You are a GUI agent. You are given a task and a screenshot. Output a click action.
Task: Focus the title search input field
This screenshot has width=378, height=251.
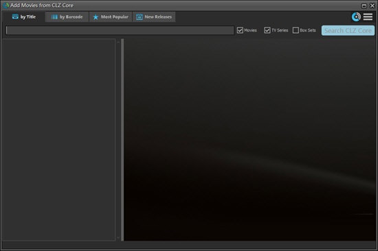[120, 30]
